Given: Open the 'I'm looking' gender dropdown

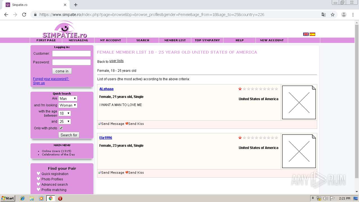Looking at the screenshot, I should coord(68,105).
